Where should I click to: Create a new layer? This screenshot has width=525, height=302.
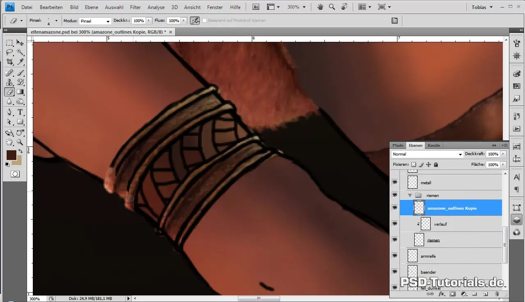click(x=485, y=294)
